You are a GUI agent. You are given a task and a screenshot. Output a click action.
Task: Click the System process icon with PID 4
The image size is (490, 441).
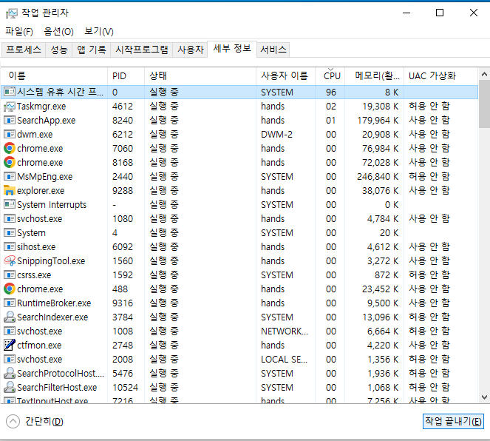pos(10,232)
